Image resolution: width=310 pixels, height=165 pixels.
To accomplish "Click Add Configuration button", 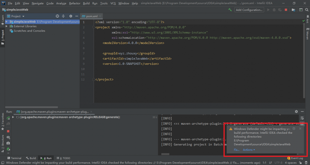I will [x=249, y=10].
